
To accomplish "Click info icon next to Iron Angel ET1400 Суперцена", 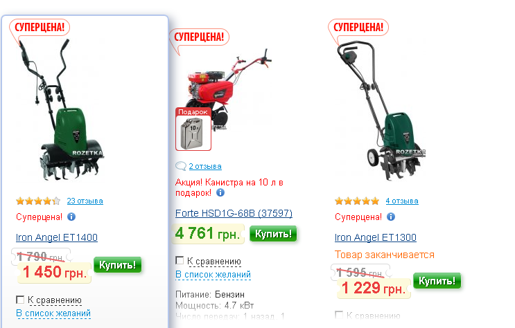I will pyautogui.click(x=71, y=217).
